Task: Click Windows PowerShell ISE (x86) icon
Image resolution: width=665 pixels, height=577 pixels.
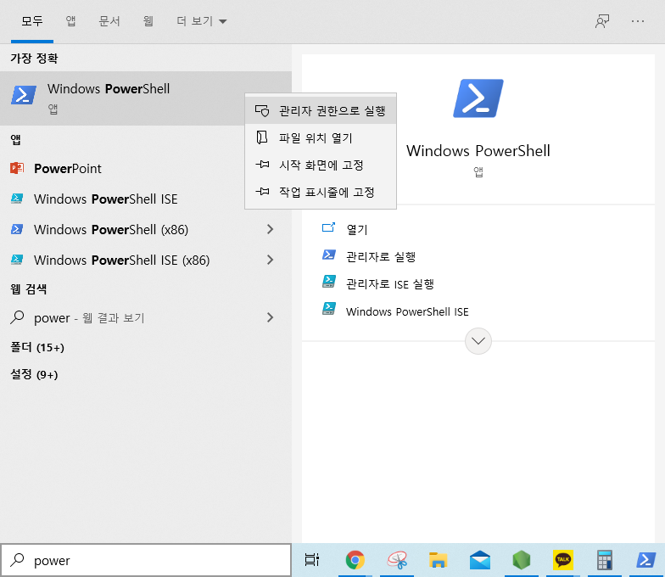Action: click(17, 260)
